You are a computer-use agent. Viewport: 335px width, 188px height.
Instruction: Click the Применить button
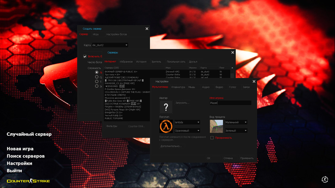247,158
